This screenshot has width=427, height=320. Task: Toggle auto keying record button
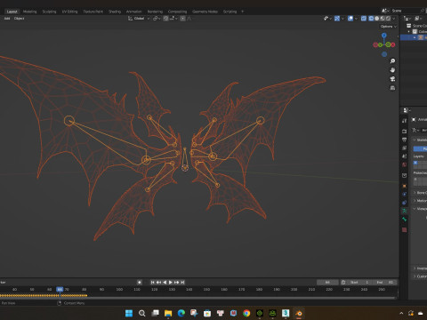140,283
